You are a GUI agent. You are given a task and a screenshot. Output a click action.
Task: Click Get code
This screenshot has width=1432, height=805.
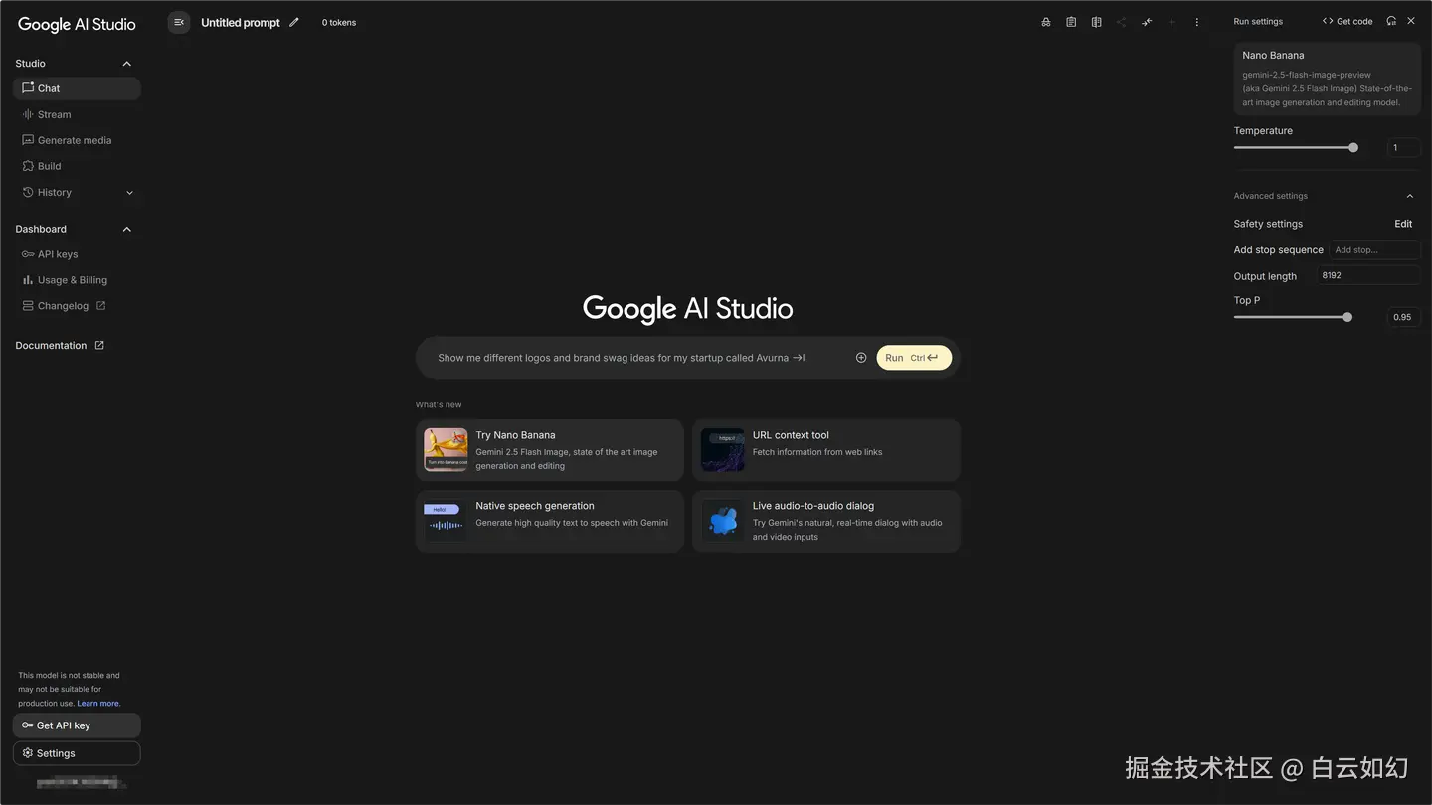(1347, 21)
